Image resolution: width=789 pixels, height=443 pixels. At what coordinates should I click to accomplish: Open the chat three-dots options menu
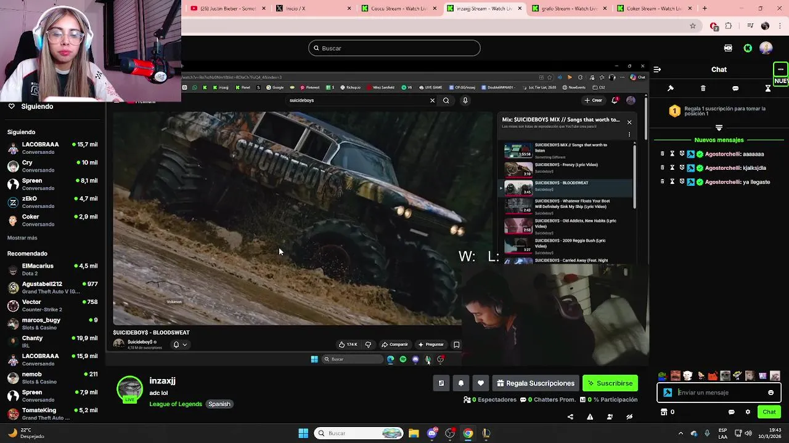click(780, 70)
